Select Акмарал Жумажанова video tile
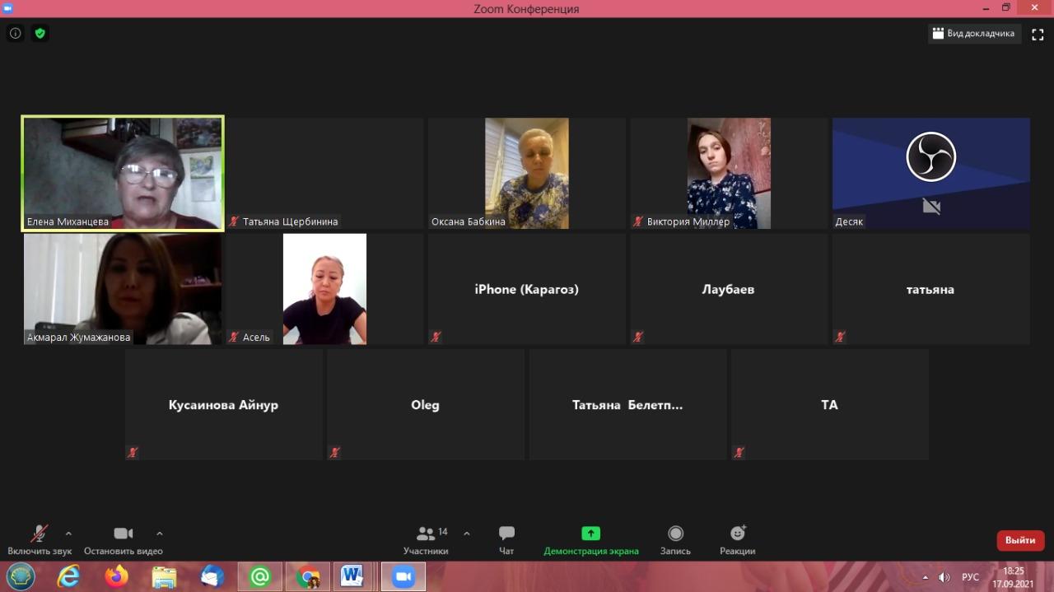 (123, 289)
